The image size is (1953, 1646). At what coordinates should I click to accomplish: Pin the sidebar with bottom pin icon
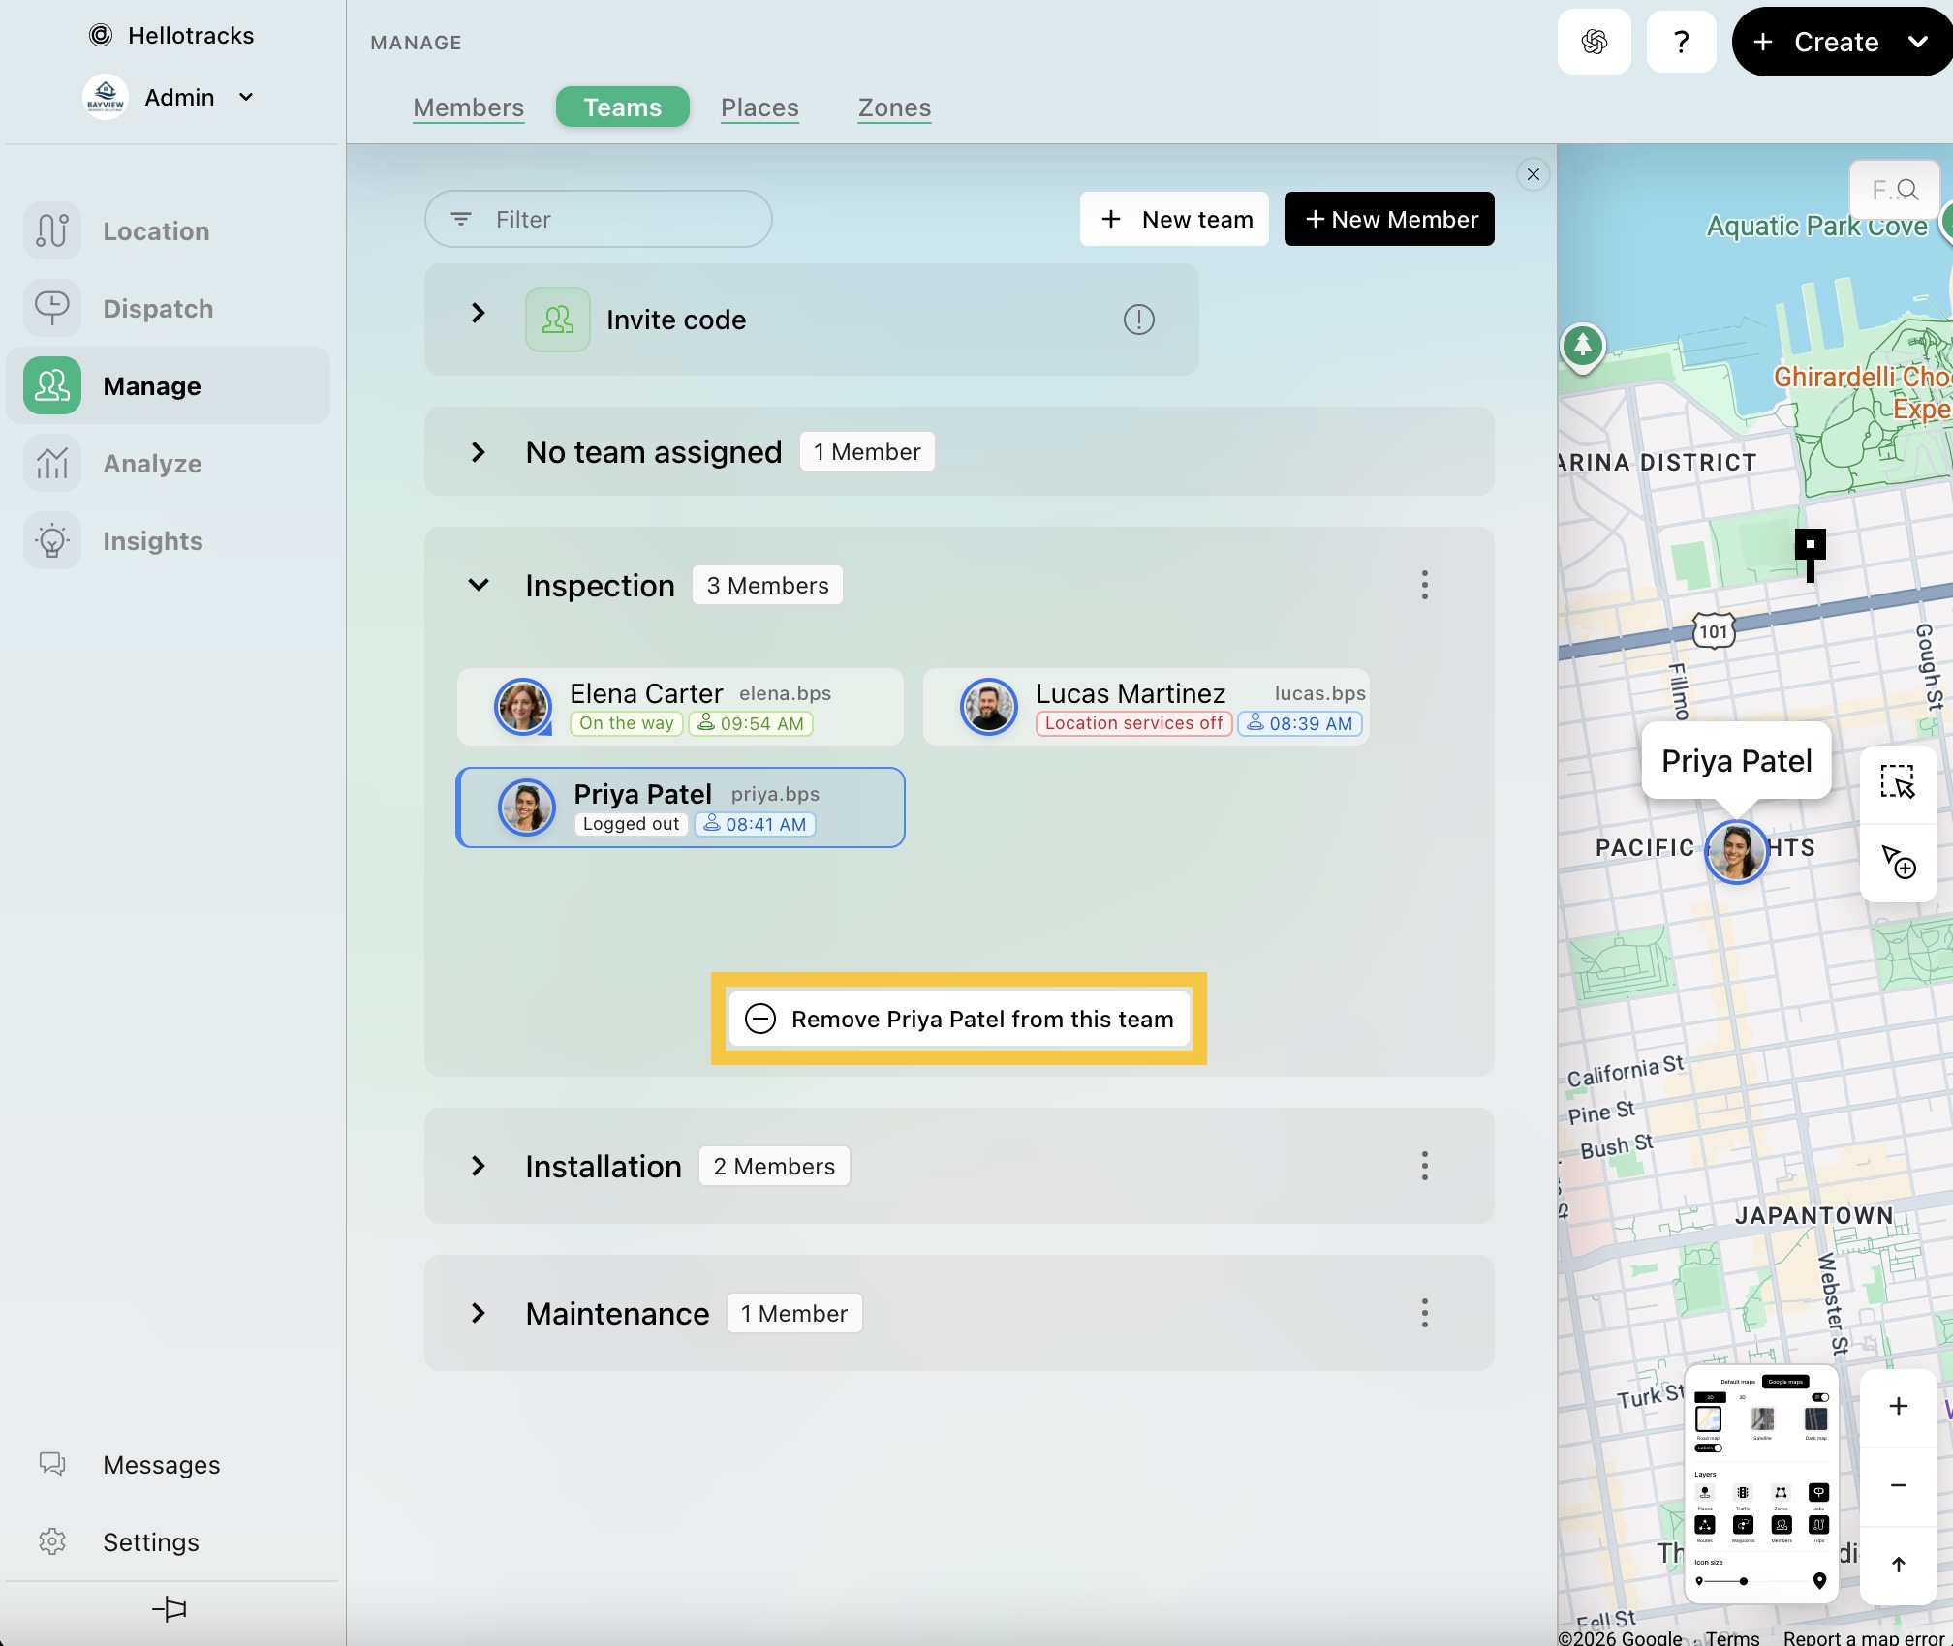[x=170, y=1608]
